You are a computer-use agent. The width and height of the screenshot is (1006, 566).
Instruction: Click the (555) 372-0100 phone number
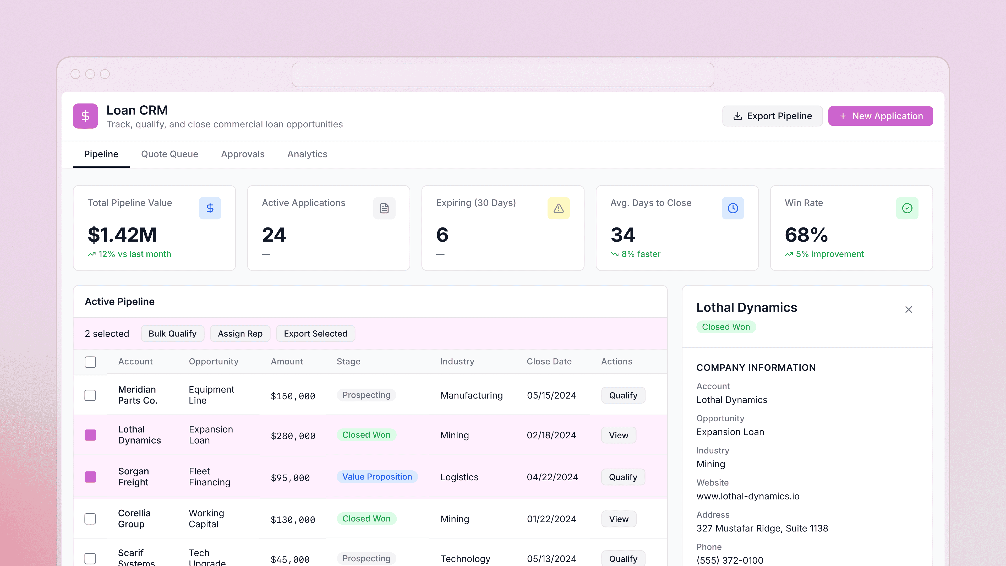pyautogui.click(x=730, y=560)
